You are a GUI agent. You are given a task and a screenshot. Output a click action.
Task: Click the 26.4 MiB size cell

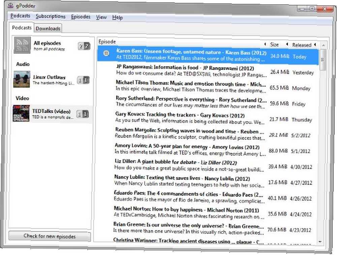pos(280,72)
